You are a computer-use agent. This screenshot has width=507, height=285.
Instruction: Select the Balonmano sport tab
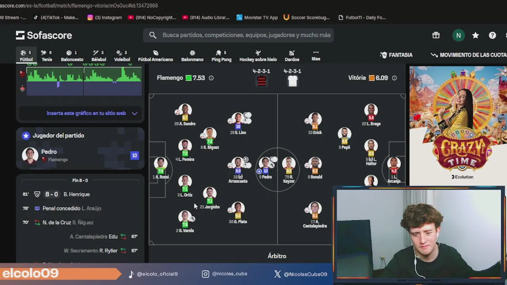coord(192,56)
